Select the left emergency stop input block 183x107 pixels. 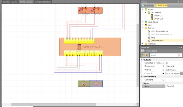pos(84,10)
